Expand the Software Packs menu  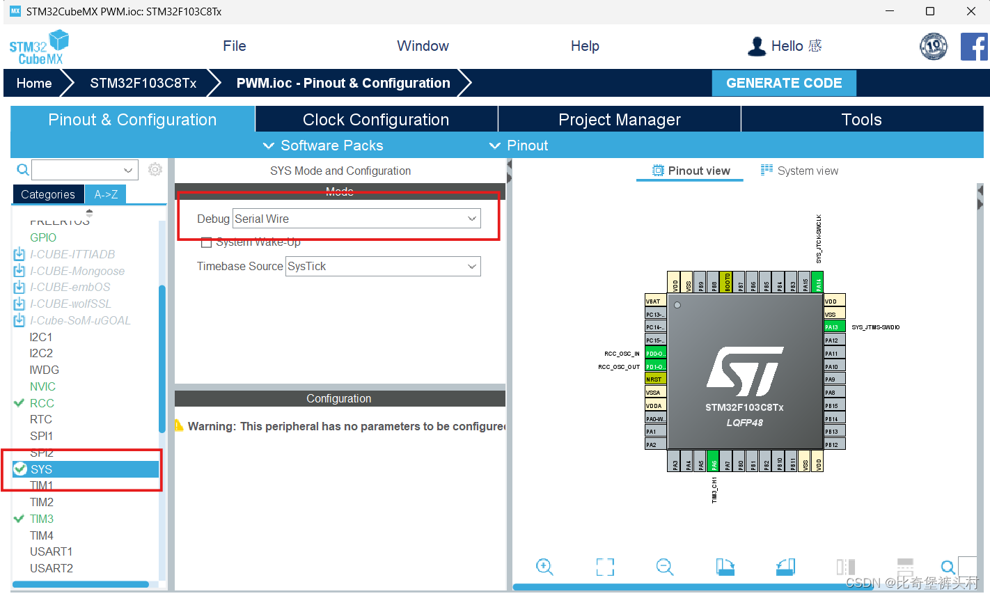tap(324, 146)
